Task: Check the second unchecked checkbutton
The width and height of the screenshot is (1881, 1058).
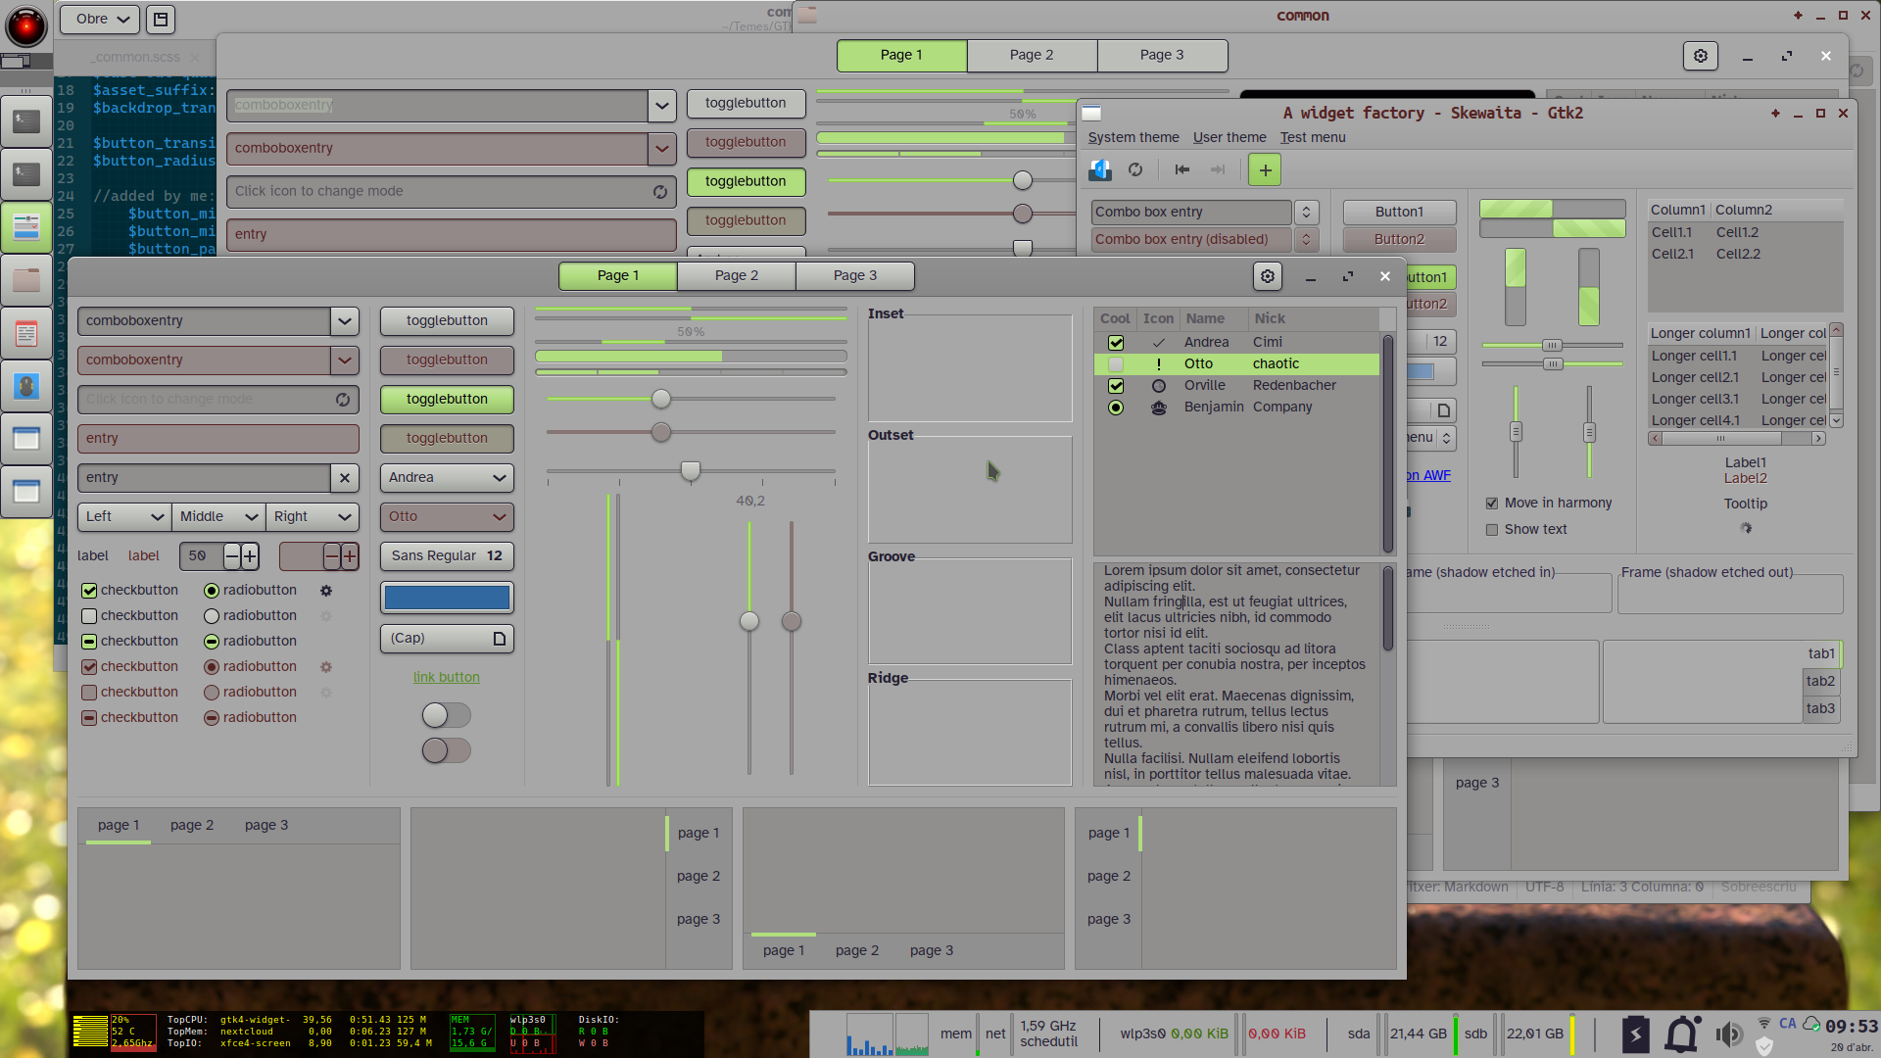Action: [89, 616]
